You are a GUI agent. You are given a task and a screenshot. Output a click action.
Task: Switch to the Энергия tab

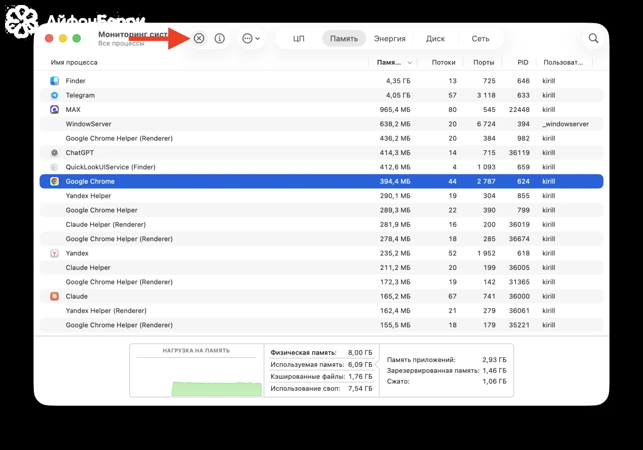389,39
